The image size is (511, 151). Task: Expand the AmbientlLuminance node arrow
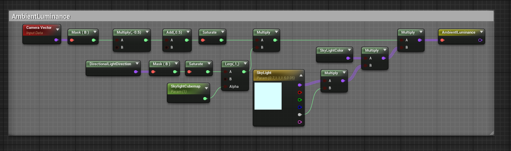tap(481, 32)
